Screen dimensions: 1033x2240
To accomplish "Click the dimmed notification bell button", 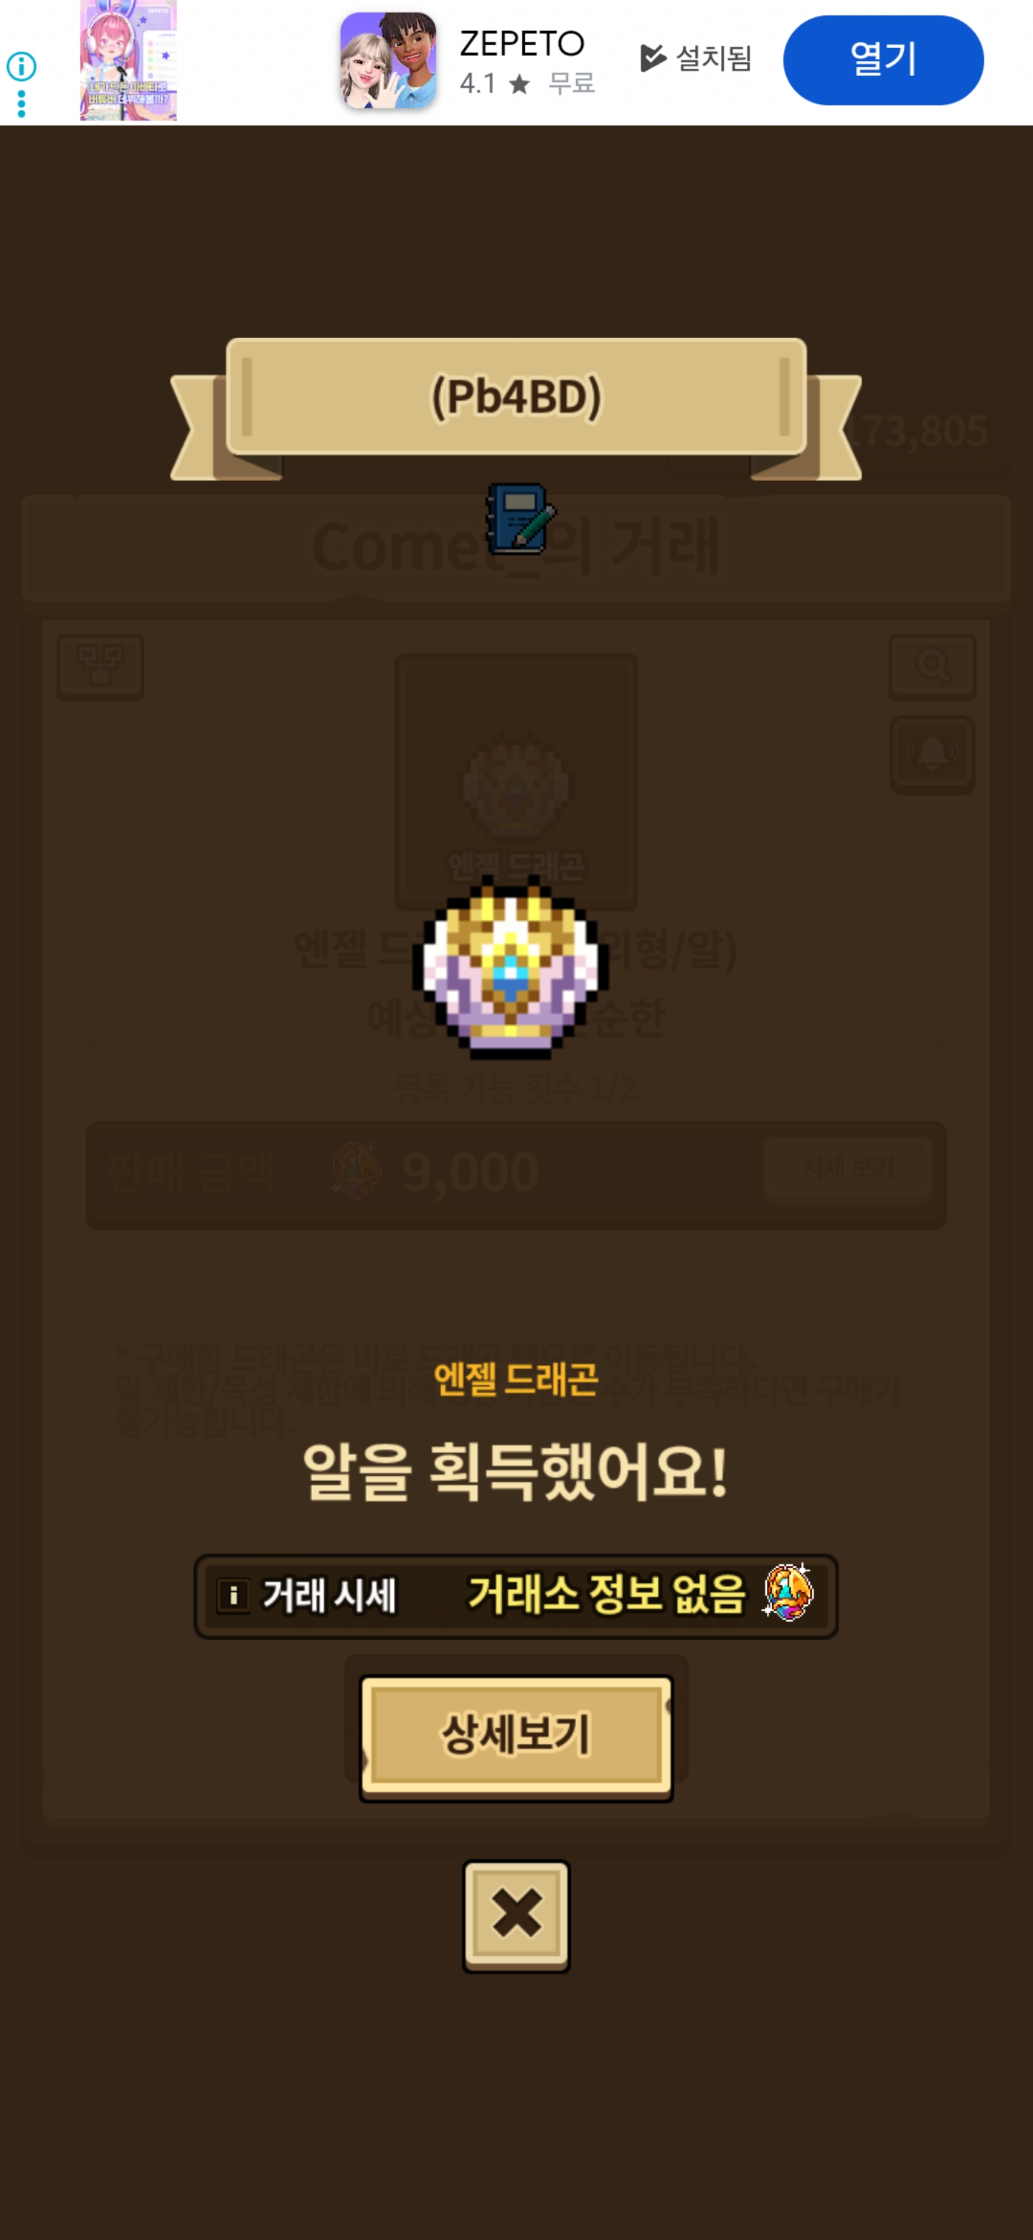I will click(933, 754).
